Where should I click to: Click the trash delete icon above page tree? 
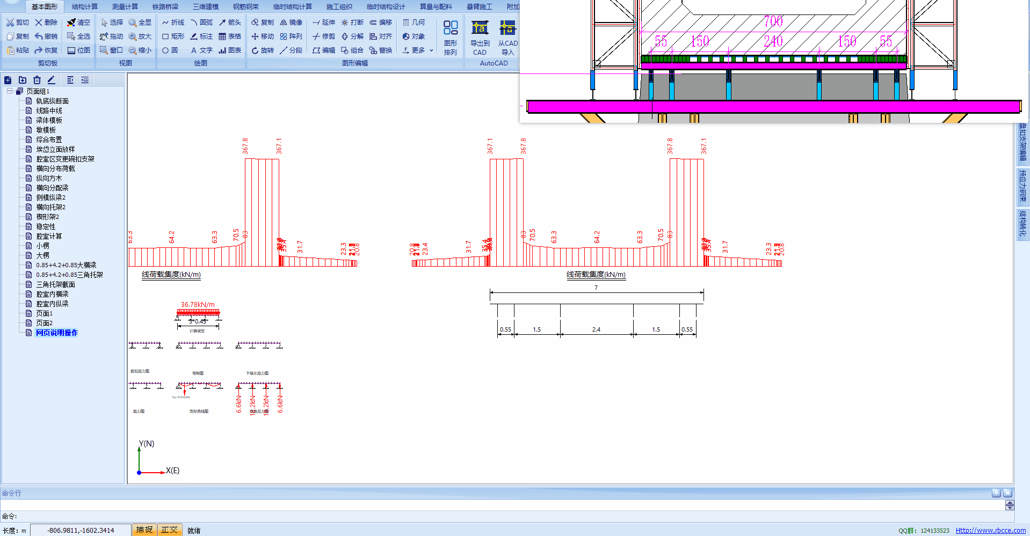[x=37, y=80]
